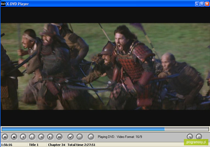The width and height of the screenshot is (210, 147).
Task: Pause the movie
Action: (32, 137)
